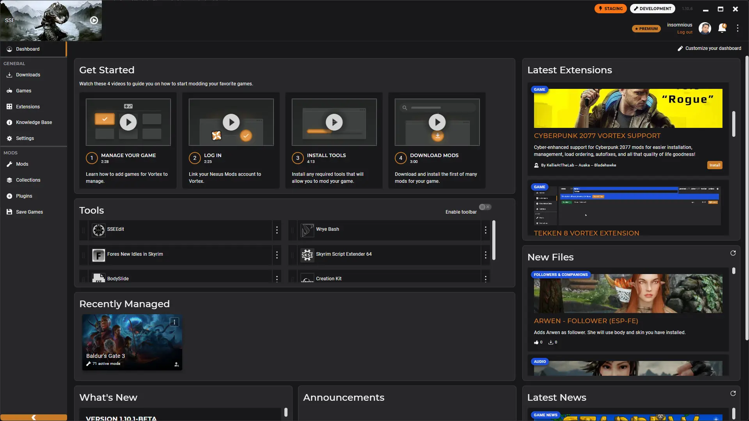Refresh the New Files panel

point(733,253)
